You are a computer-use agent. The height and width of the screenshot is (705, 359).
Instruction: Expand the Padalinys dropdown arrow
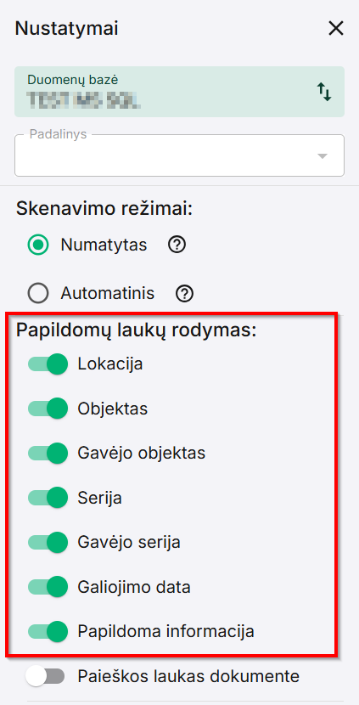click(x=323, y=156)
